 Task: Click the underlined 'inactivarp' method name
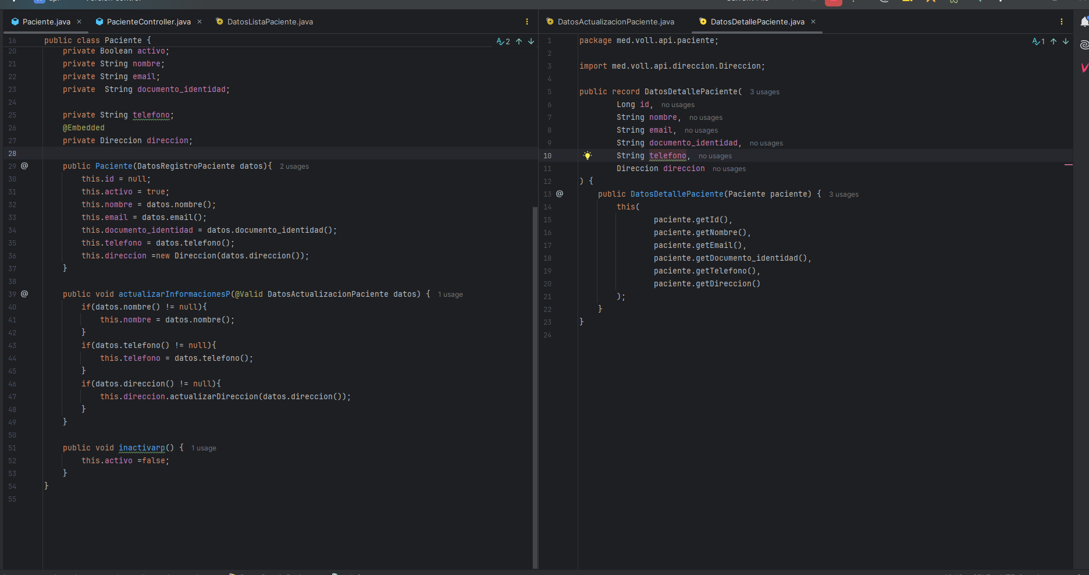pos(142,448)
